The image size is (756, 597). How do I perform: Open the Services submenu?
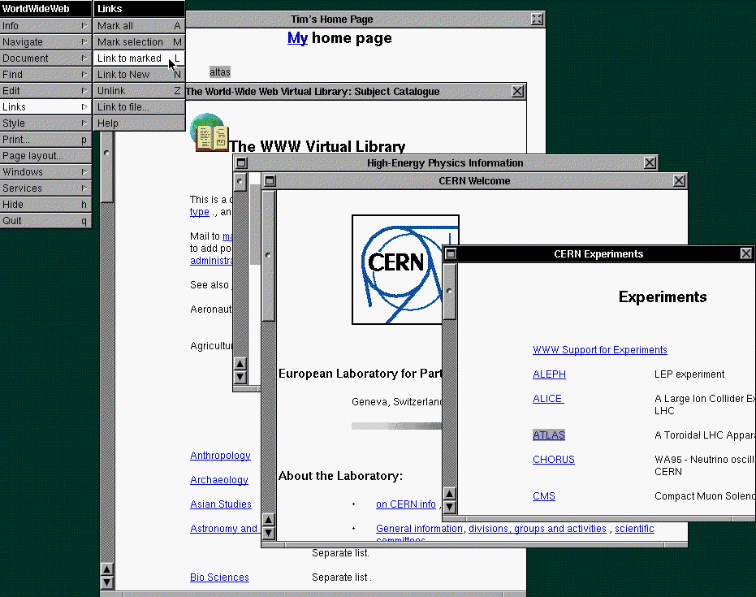point(45,188)
